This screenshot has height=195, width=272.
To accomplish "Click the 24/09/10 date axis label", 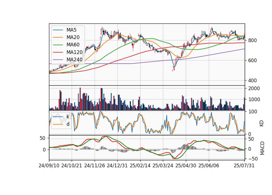I will pos(49,166).
